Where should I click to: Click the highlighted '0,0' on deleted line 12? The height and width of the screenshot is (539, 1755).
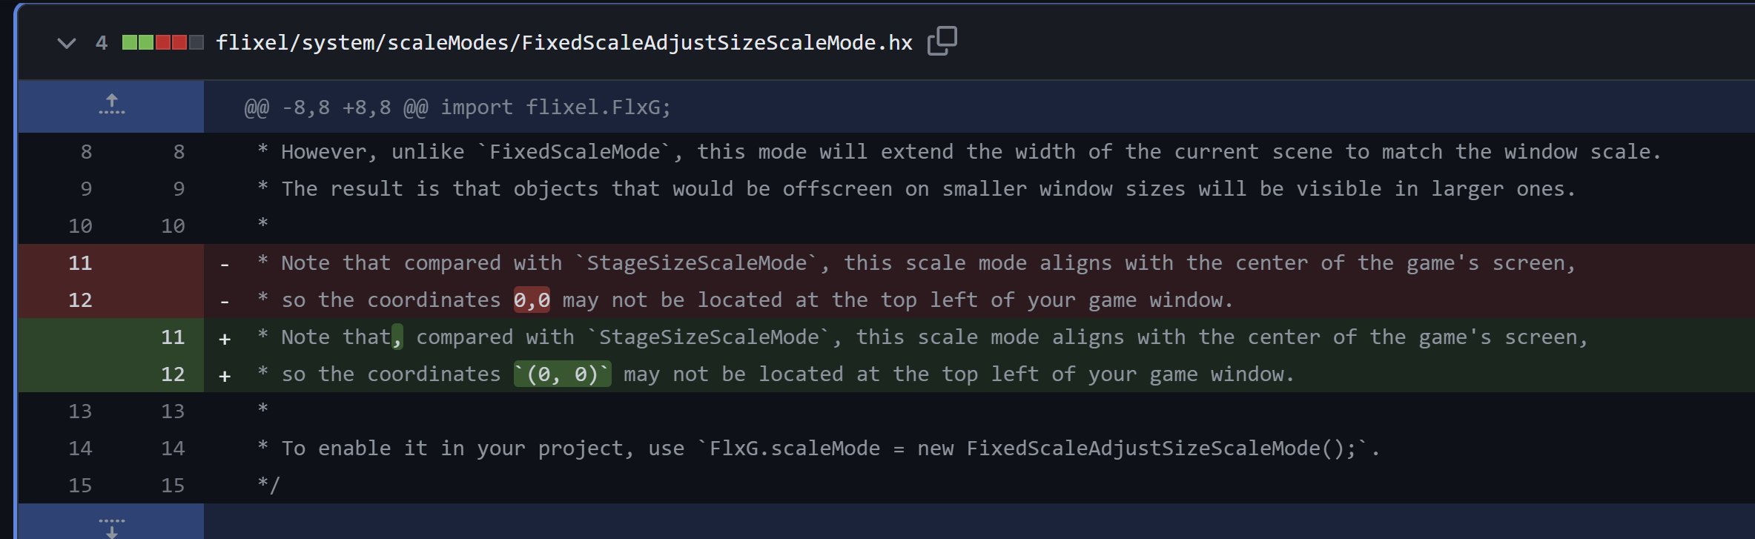(x=532, y=300)
